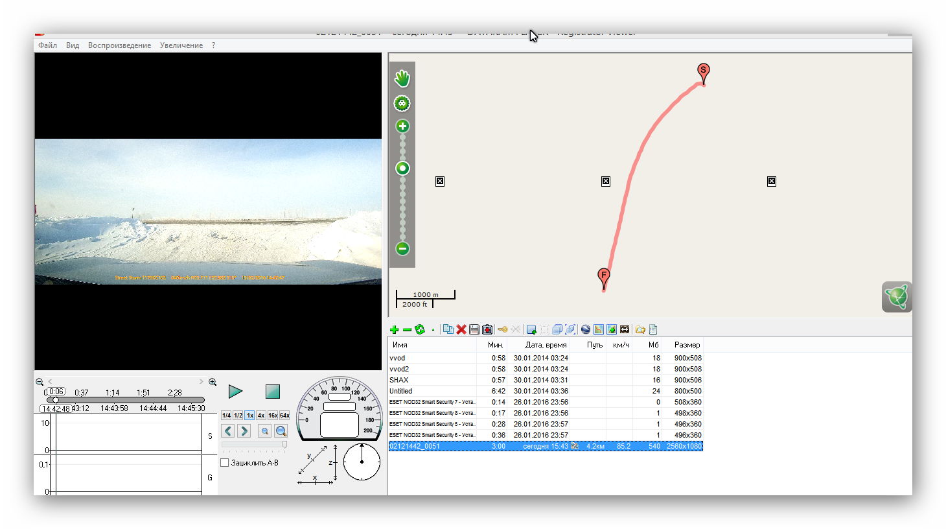
Task: Click the green plus map zoom-in button
Action: click(x=402, y=126)
